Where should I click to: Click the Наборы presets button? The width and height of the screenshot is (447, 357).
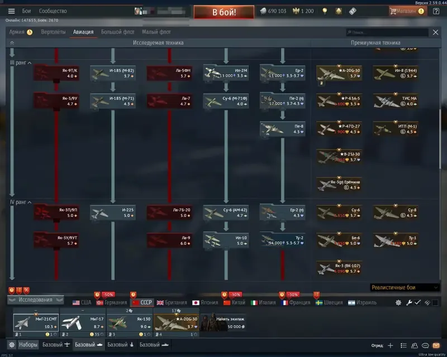pos(28,345)
